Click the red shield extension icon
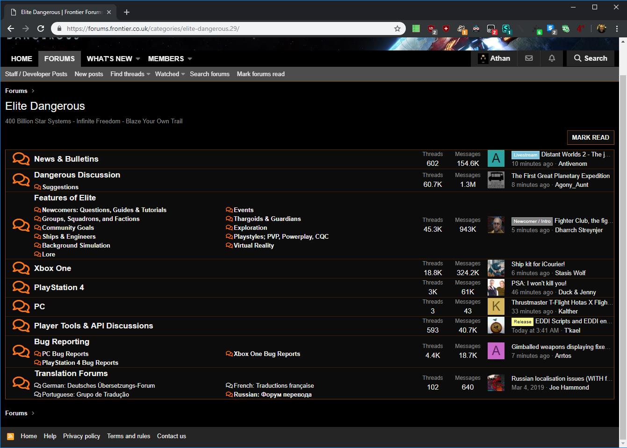627x448 pixels. click(x=446, y=28)
